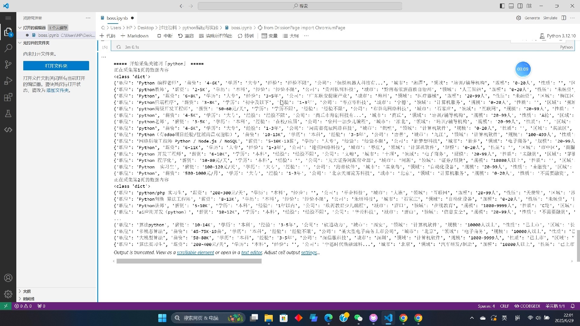Open the 变量 variables viewer in notebook toolbar
Screen dimensions: 580x326
[270, 36]
